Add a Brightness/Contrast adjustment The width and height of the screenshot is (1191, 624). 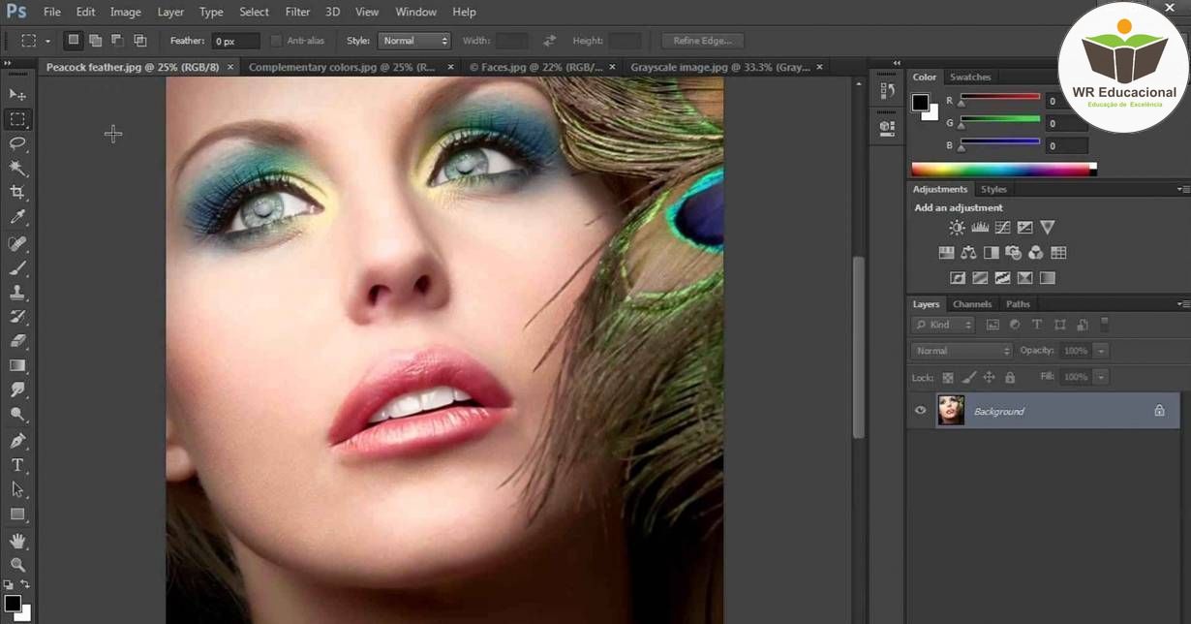(957, 228)
